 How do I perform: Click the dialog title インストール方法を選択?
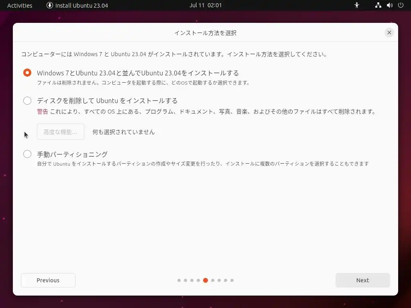[x=205, y=33]
